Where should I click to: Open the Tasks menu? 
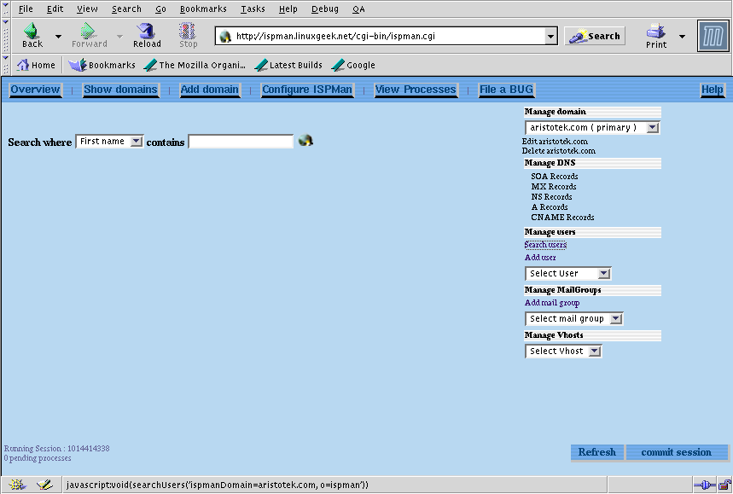click(x=253, y=9)
